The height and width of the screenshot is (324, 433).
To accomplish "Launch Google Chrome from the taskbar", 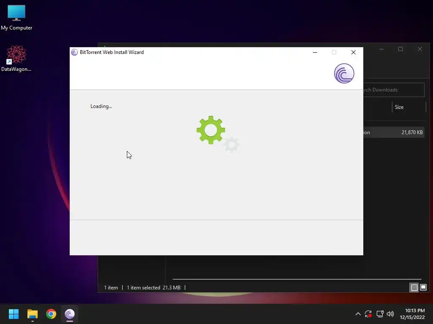I will (51, 314).
